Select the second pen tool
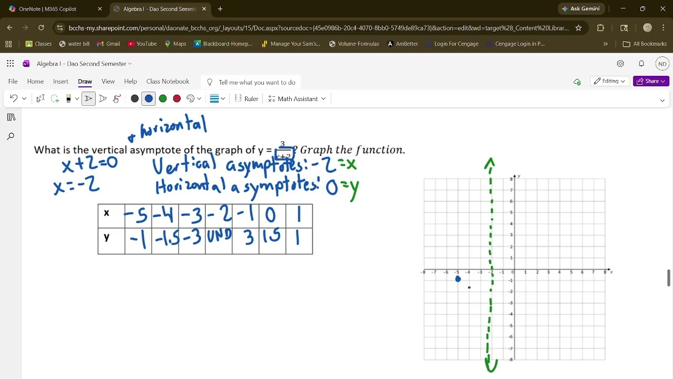The height and width of the screenshot is (379, 673). tap(103, 98)
